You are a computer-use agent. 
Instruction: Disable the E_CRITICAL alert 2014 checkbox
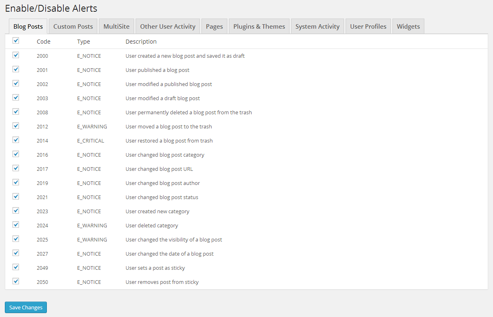tap(16, 140)
